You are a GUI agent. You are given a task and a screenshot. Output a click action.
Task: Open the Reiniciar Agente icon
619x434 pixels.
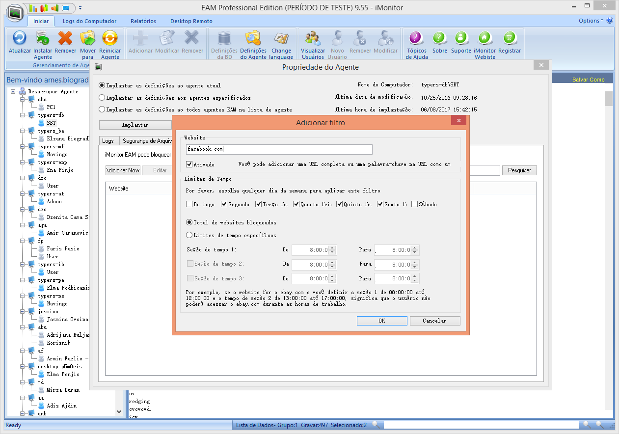[110, 38]
